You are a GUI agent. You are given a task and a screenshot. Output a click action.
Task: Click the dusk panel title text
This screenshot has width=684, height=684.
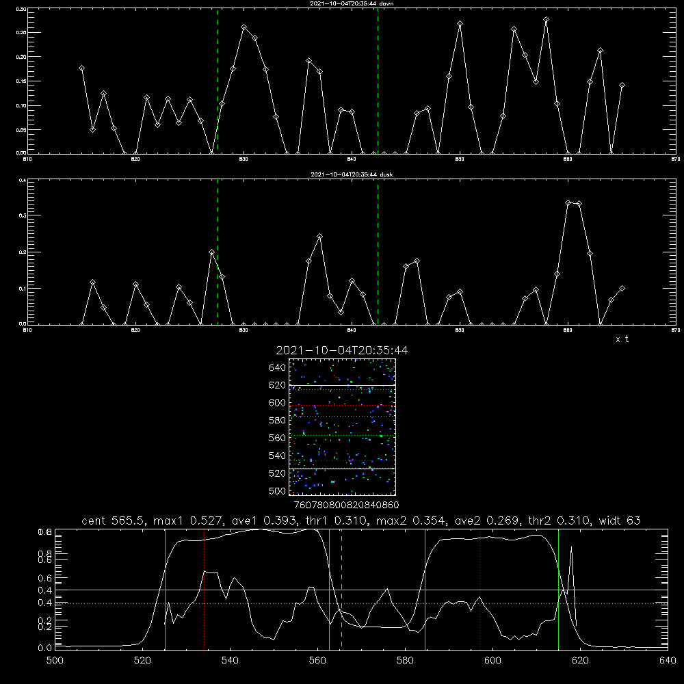[352, 174]
